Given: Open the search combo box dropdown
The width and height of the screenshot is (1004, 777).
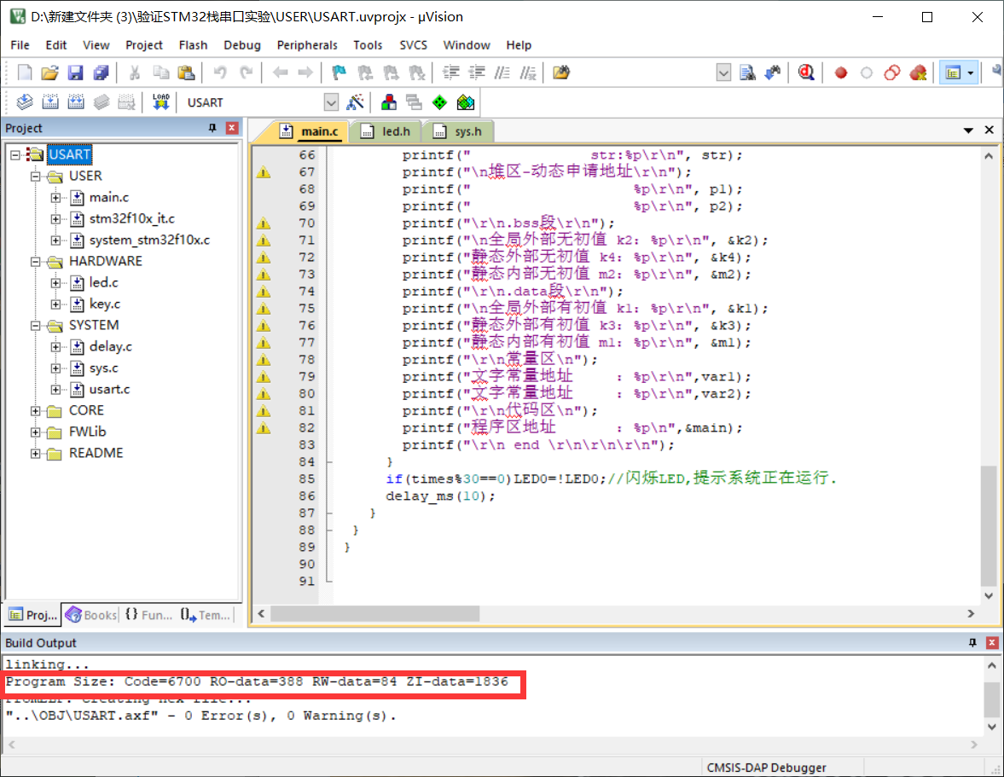Looking at the screenshot, I should [x=723, y=72].
